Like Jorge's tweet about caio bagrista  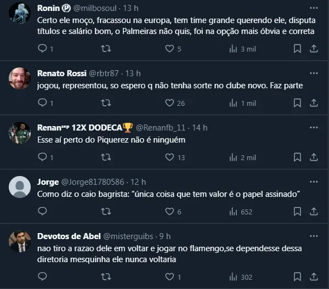click(x=169, y=212)
